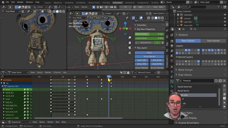
Task: Collapse the rigAction.001 group
Action: click(2, 86)
